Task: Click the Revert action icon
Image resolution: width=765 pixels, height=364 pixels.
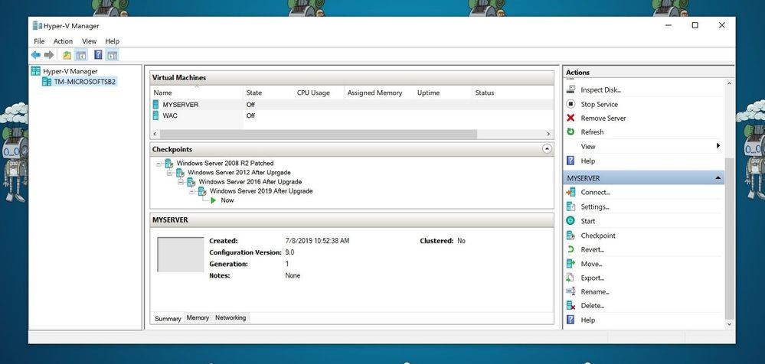Action: pyautogui.click(x=570, y=249)
